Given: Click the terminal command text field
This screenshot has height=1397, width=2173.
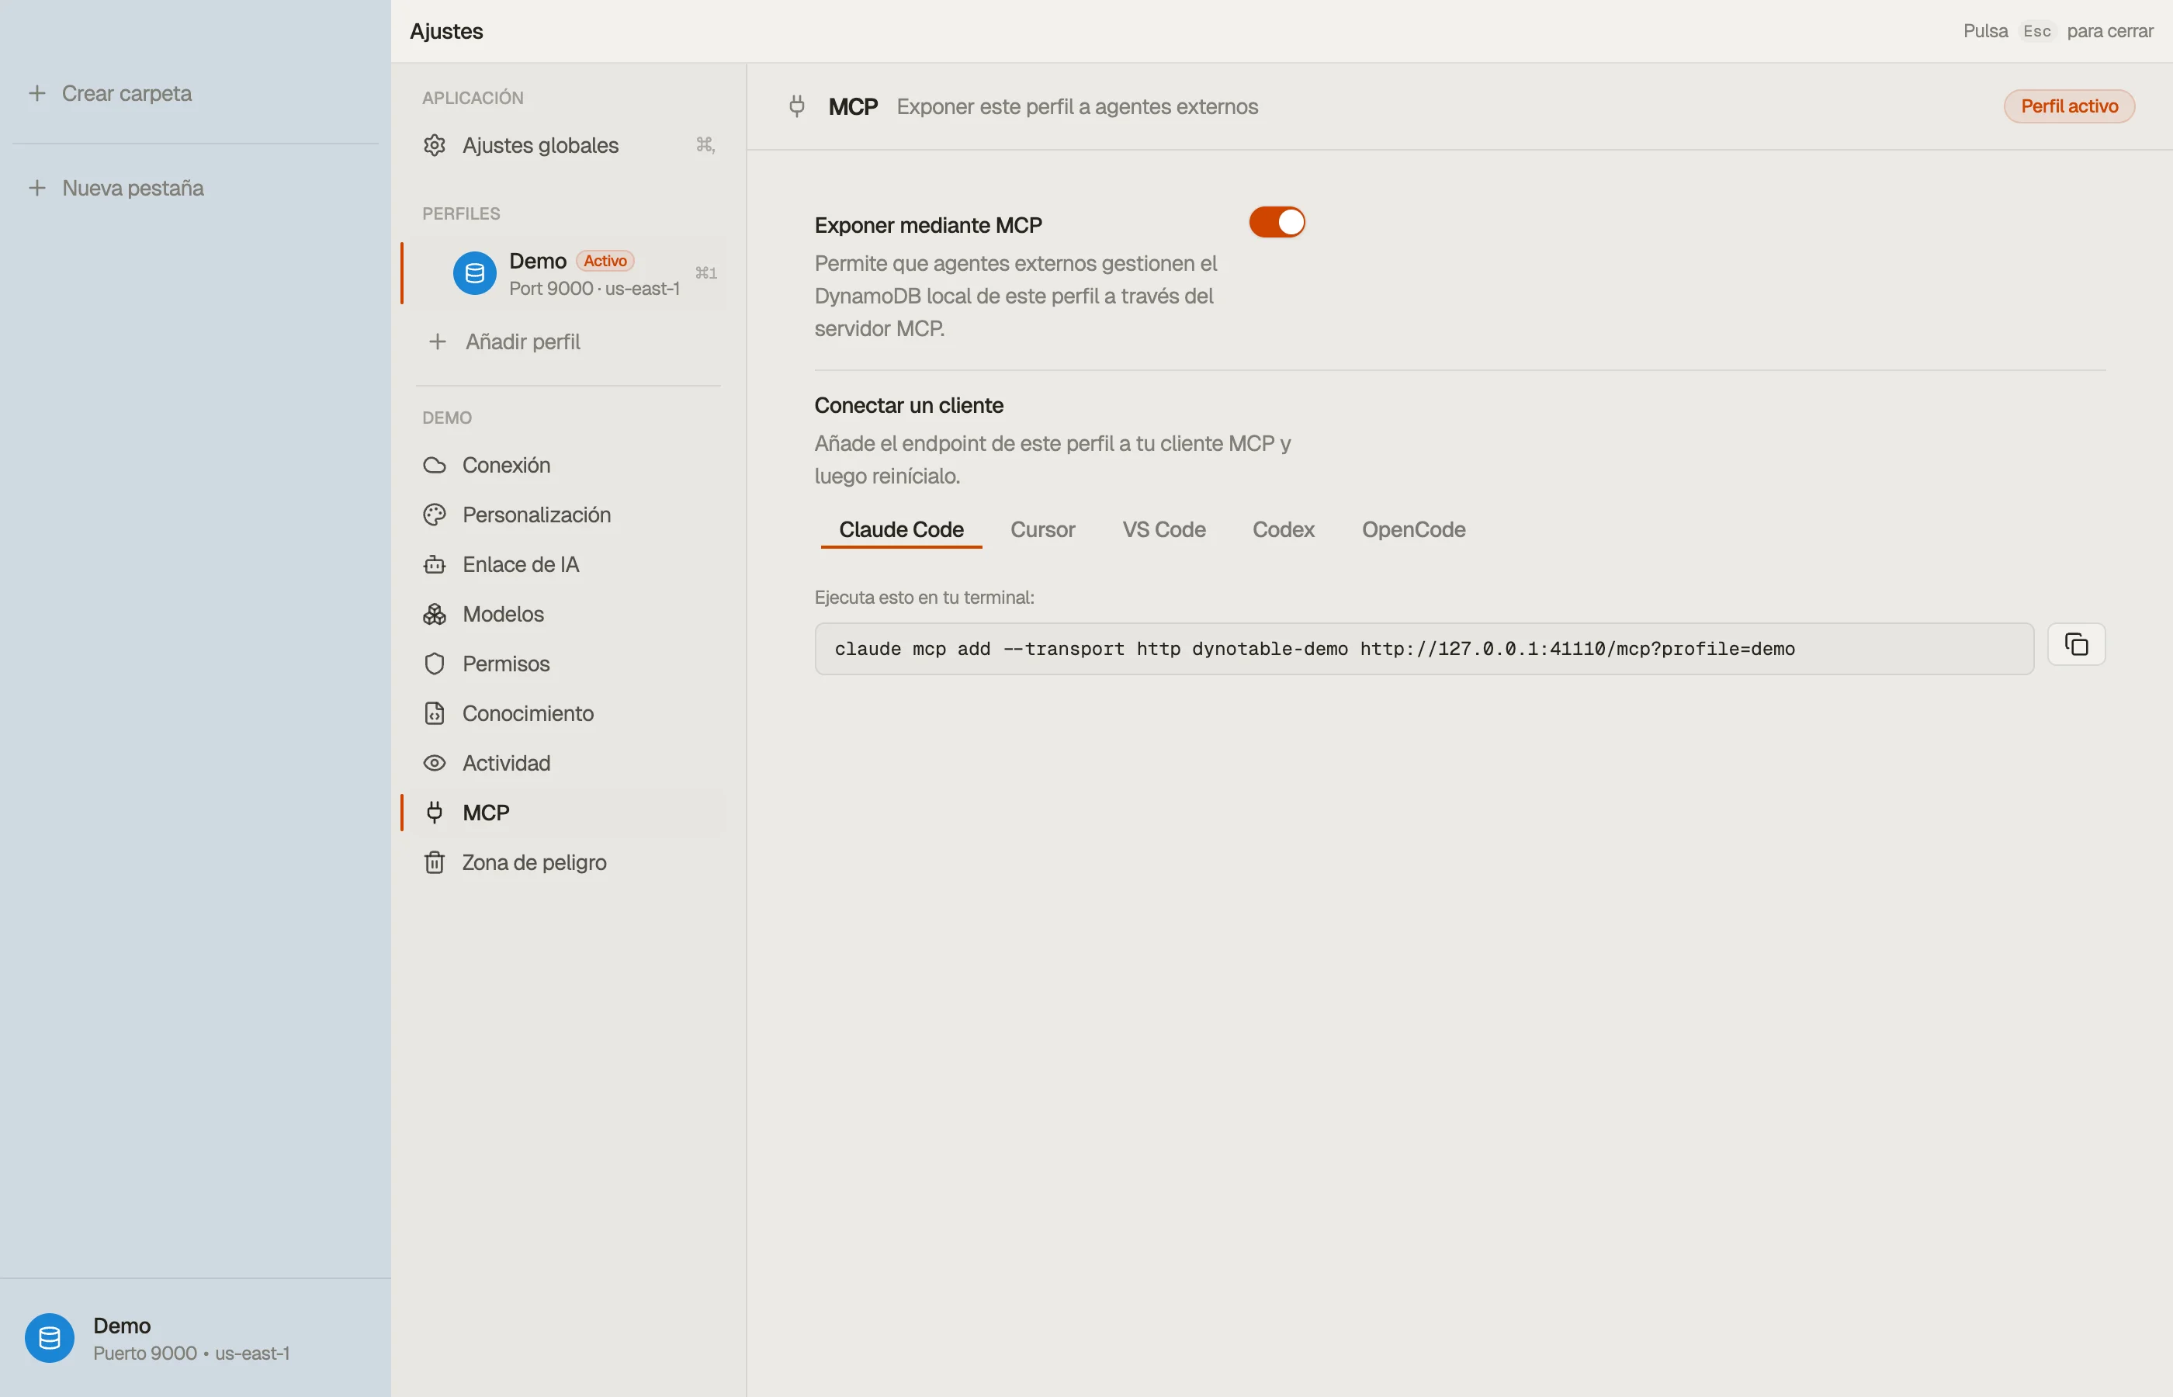Looking at the screenshot, I should coord(1423,649).
